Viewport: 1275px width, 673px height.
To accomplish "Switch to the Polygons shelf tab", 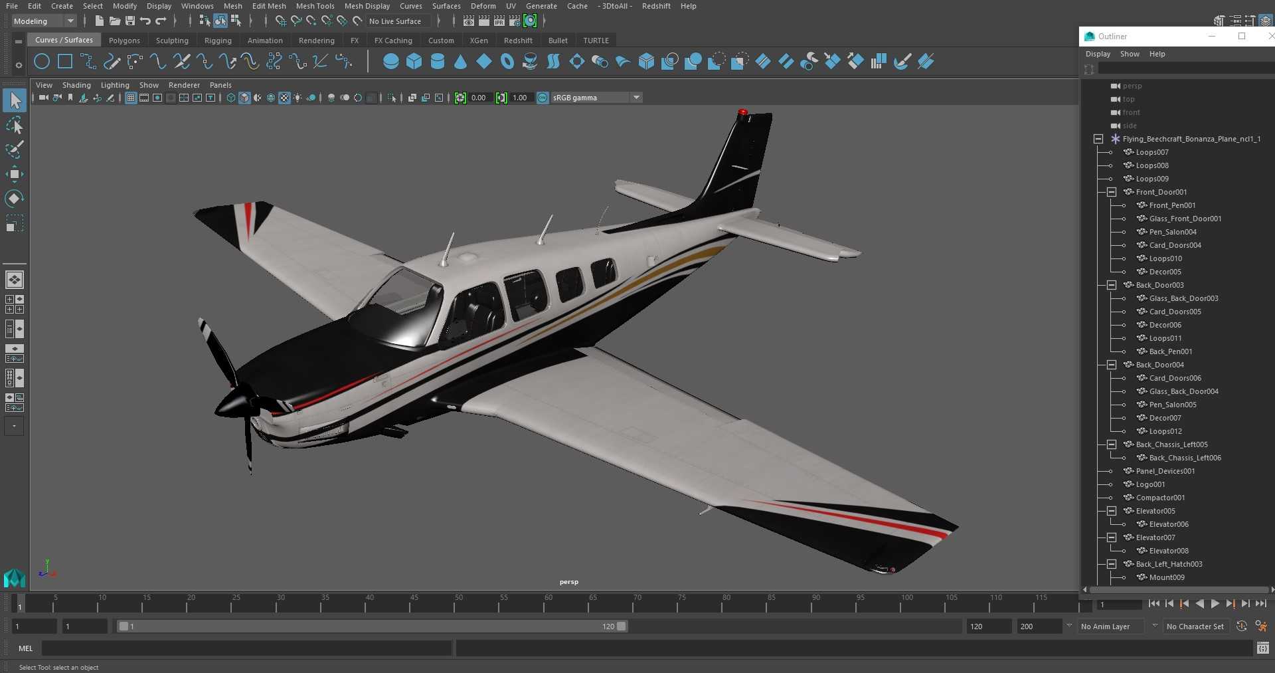I will click(x=124, y=41).
